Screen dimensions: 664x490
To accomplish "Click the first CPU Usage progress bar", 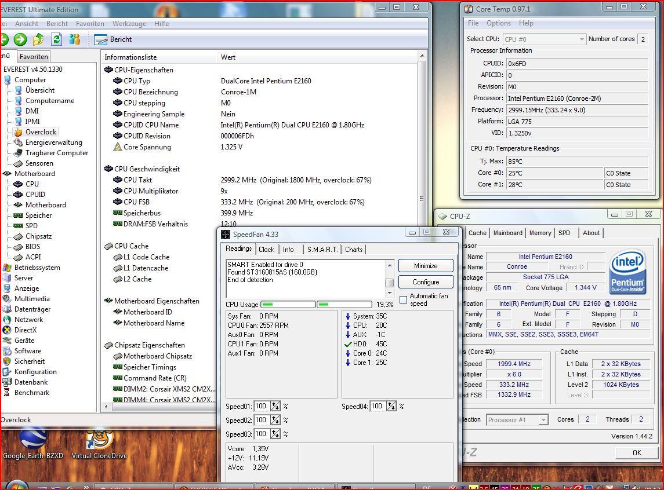I will coord(288,305).
